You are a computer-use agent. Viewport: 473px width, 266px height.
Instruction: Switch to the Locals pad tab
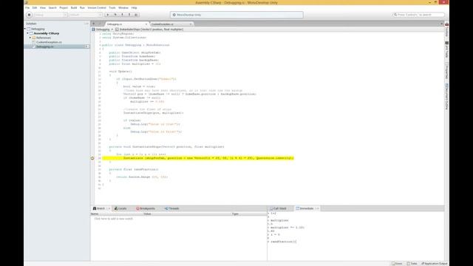pyautogui.click(x=120, y=208)
